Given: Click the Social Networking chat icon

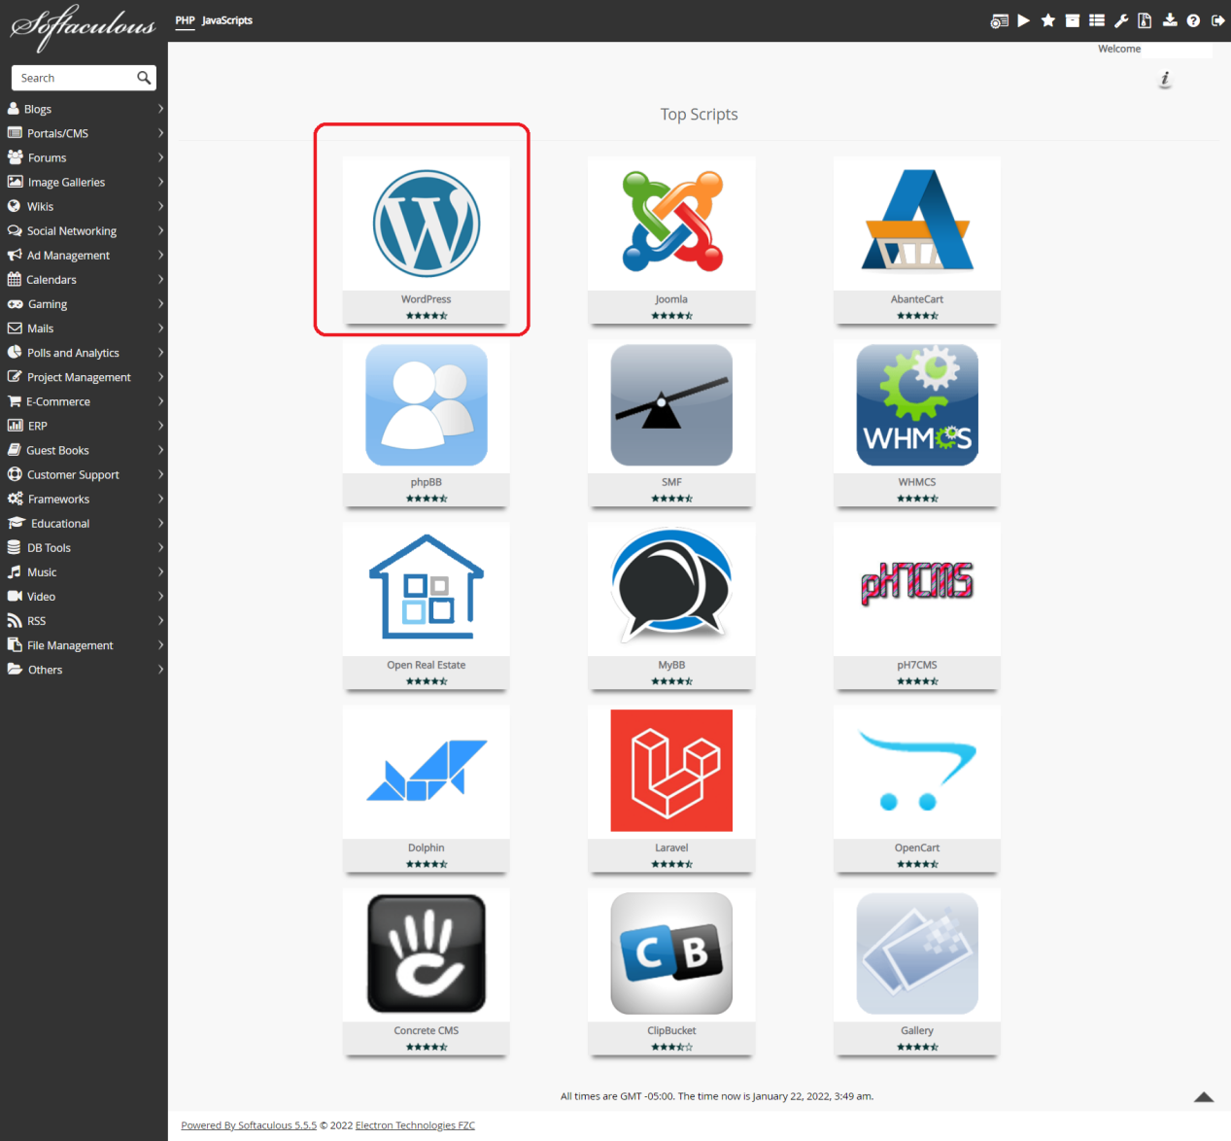Looking at the screenshot, I should click(15, 230).
